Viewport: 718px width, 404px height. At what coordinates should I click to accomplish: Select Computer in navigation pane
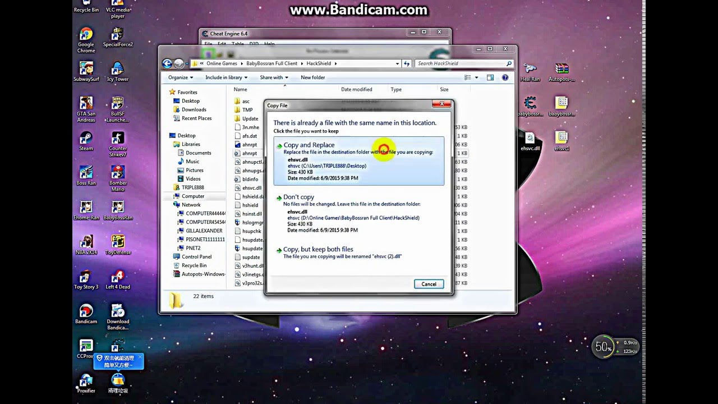(192, 196)
